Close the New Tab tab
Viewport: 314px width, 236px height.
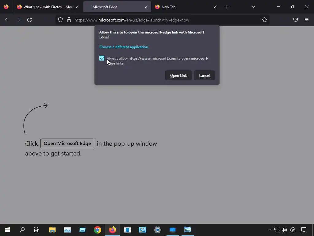click(215, 7)
